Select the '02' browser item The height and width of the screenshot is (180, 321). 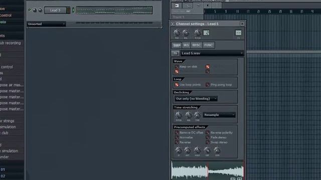click(3, 176)
